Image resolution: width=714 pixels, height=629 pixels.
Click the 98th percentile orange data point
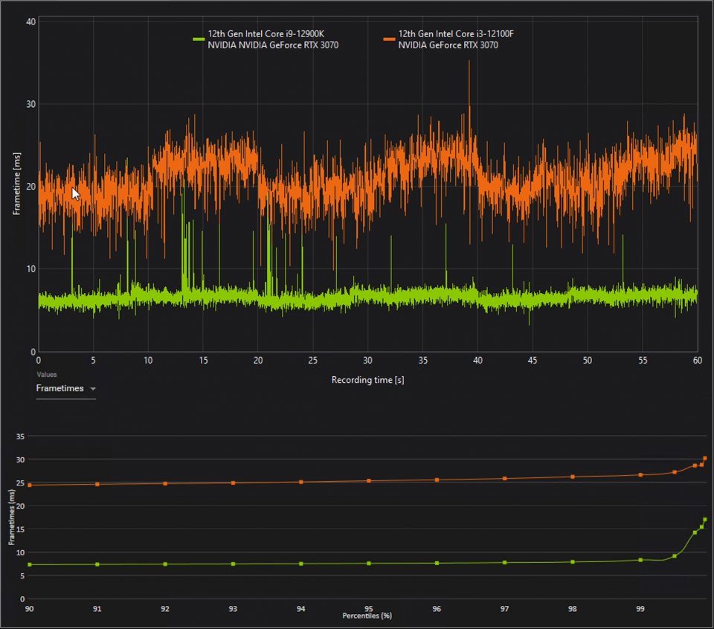[x=573, y=477]
